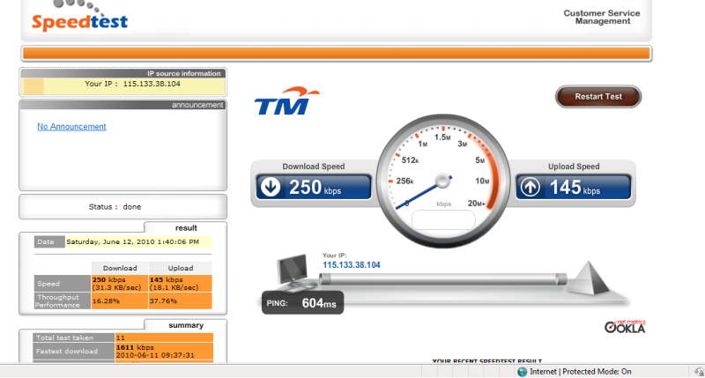Image resolution: width=705 pixels, height=378 pixels.
Task: Select the blue IP address 115.133.38.104
Action: point(351,264)
